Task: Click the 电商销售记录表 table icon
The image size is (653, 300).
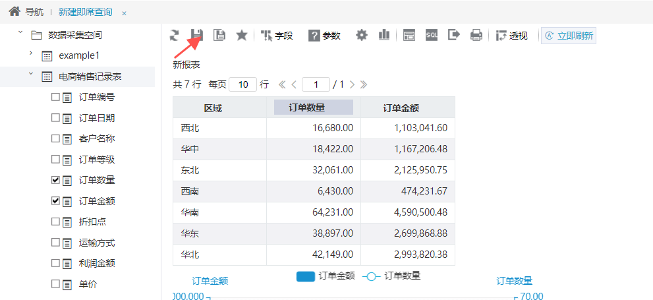Action: (47, 76)
